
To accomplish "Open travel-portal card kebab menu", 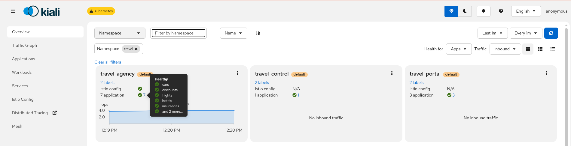I will (546, 73).
